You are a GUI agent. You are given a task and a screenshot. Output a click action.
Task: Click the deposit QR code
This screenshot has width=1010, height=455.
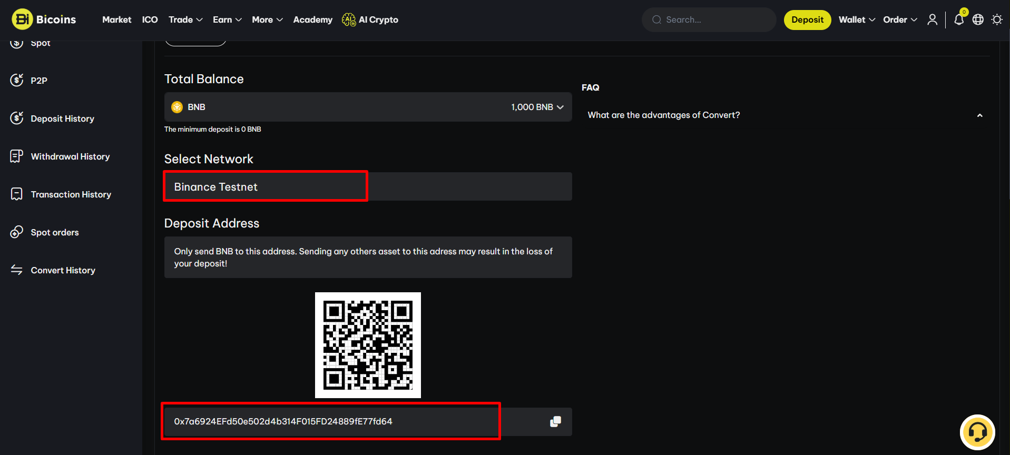click(368, 345)
